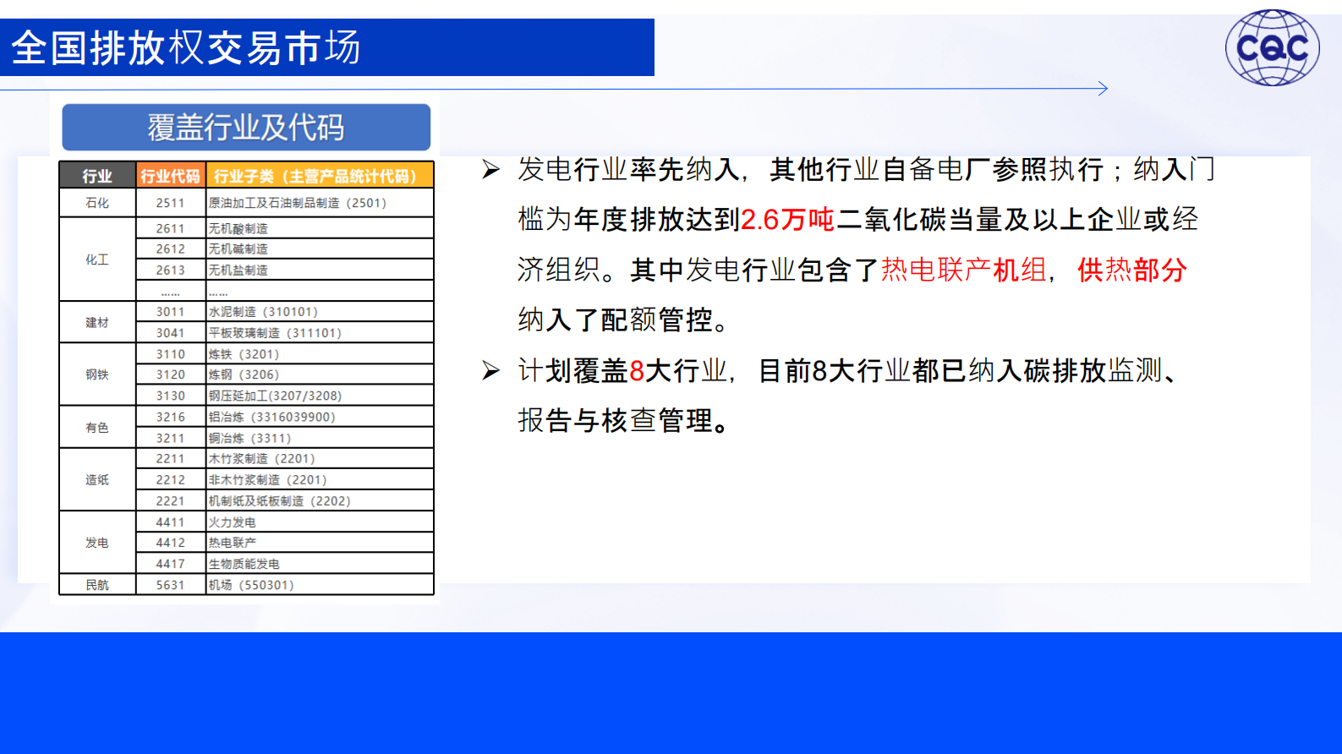Click the line 报告与核查管理。

click(x=624, y=420)
